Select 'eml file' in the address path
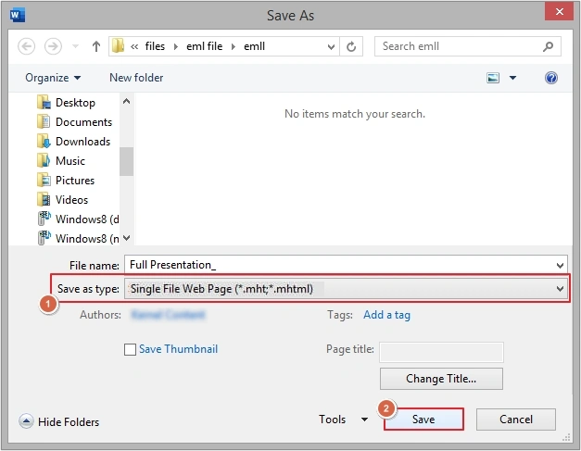Viewport: 581px width, 451px height. [204, 46]
